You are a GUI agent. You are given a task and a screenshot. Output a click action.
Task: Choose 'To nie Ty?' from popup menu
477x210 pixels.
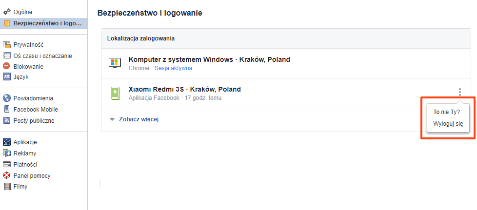[x=446, y=112]
